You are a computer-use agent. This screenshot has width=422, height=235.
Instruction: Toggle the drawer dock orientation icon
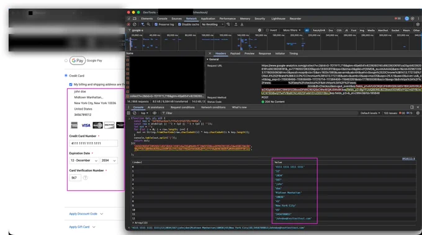click(x=412, y=107)
